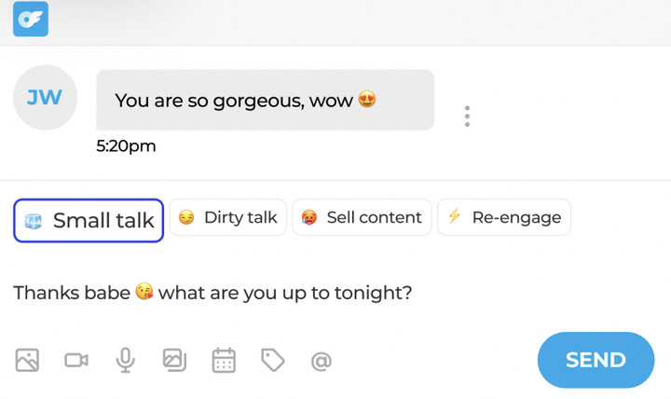Screen dimensions: 671x399
Task: Schedule the message with the calendar icon
Action: click(224, 360)
